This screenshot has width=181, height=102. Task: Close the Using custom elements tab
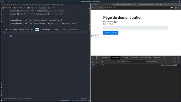point(158,5)
